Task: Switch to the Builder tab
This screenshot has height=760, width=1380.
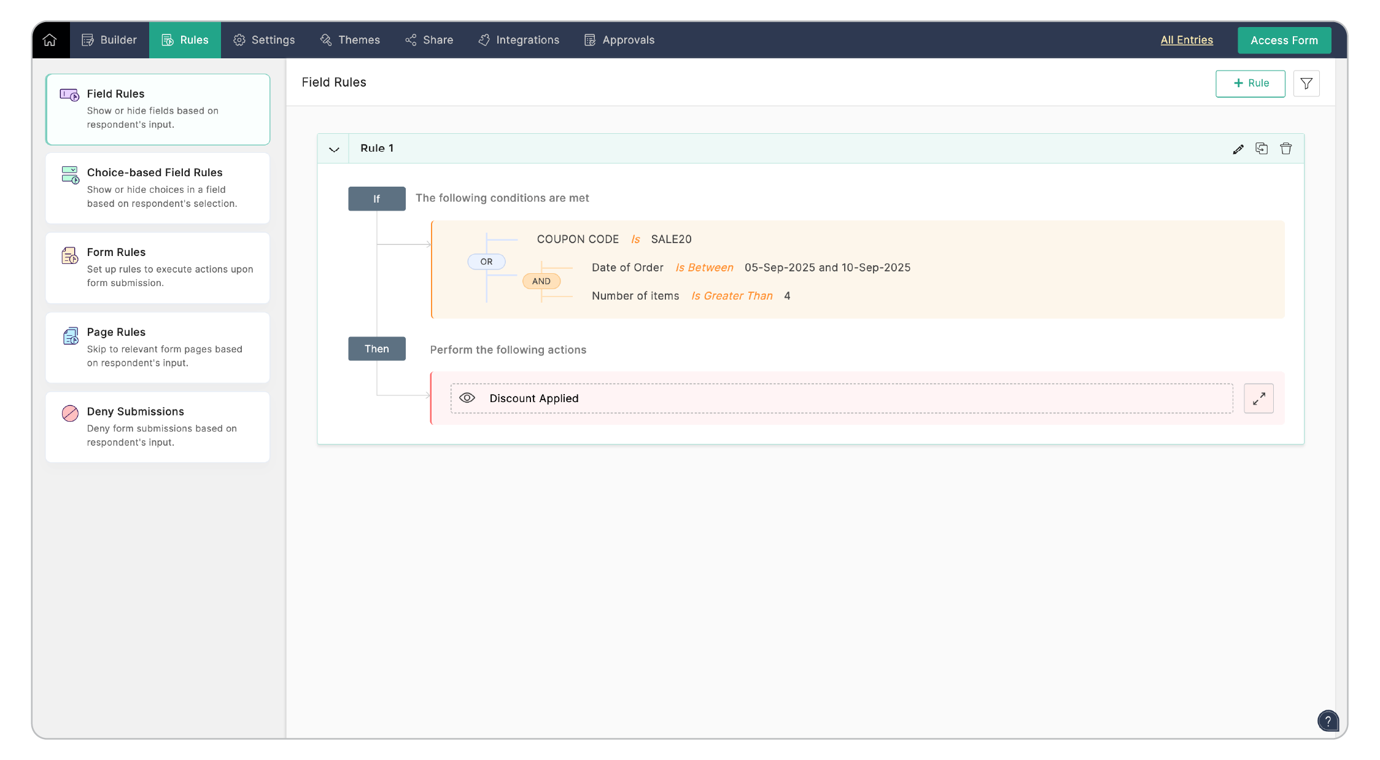Action: point(109,40)
